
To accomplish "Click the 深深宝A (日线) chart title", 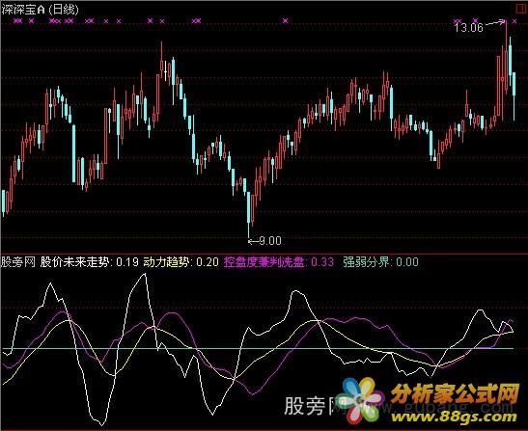I will [x=40, y=10].
